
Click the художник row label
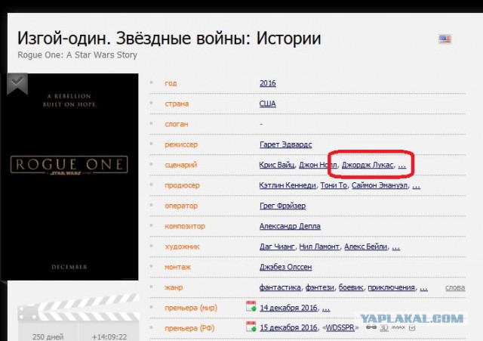click(182, 246)
